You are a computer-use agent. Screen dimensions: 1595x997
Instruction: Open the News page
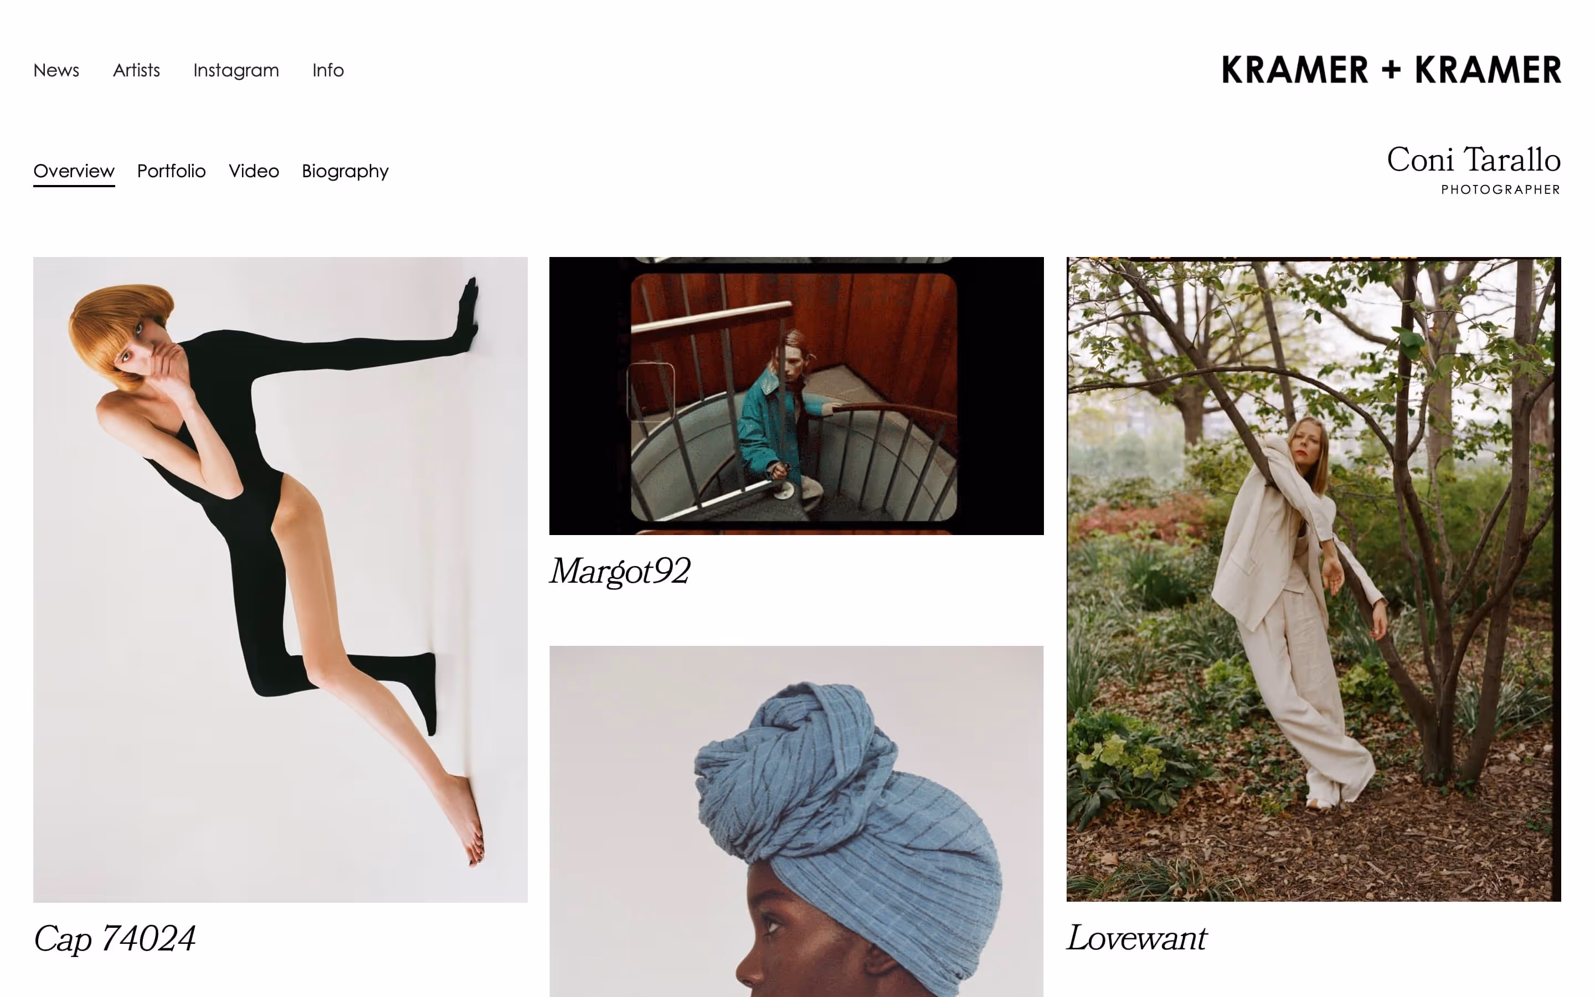pyautogui.click(x=56, y=70)
